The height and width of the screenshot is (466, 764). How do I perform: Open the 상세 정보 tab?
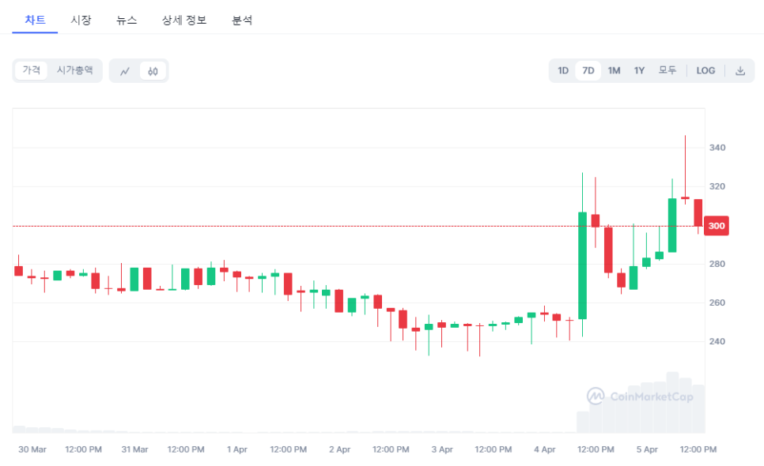click(x=184, y=20)
